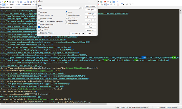Viewport: 182px width, 109px height.
Task: Switch to Comma separated mode
Action: (11, 5)
